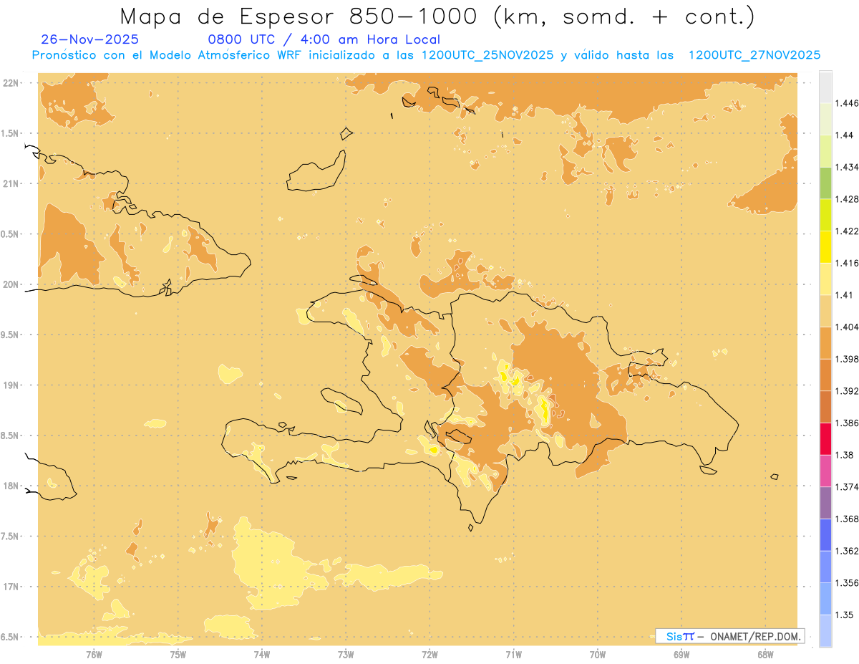
Task: Pick the purple legend swatch between 1.374 and 1.368
Action: 825,503
